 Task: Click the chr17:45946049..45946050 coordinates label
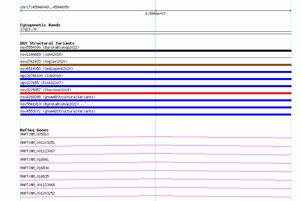(45, 7)
